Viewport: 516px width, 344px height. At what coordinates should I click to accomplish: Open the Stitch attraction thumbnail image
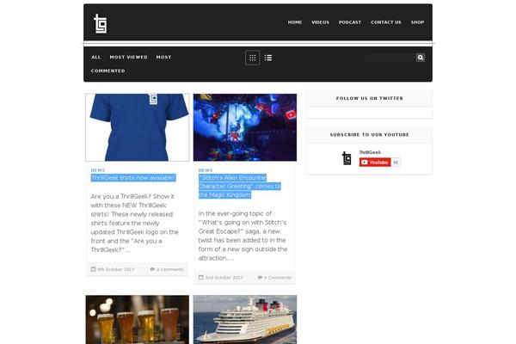pos(245,127)
